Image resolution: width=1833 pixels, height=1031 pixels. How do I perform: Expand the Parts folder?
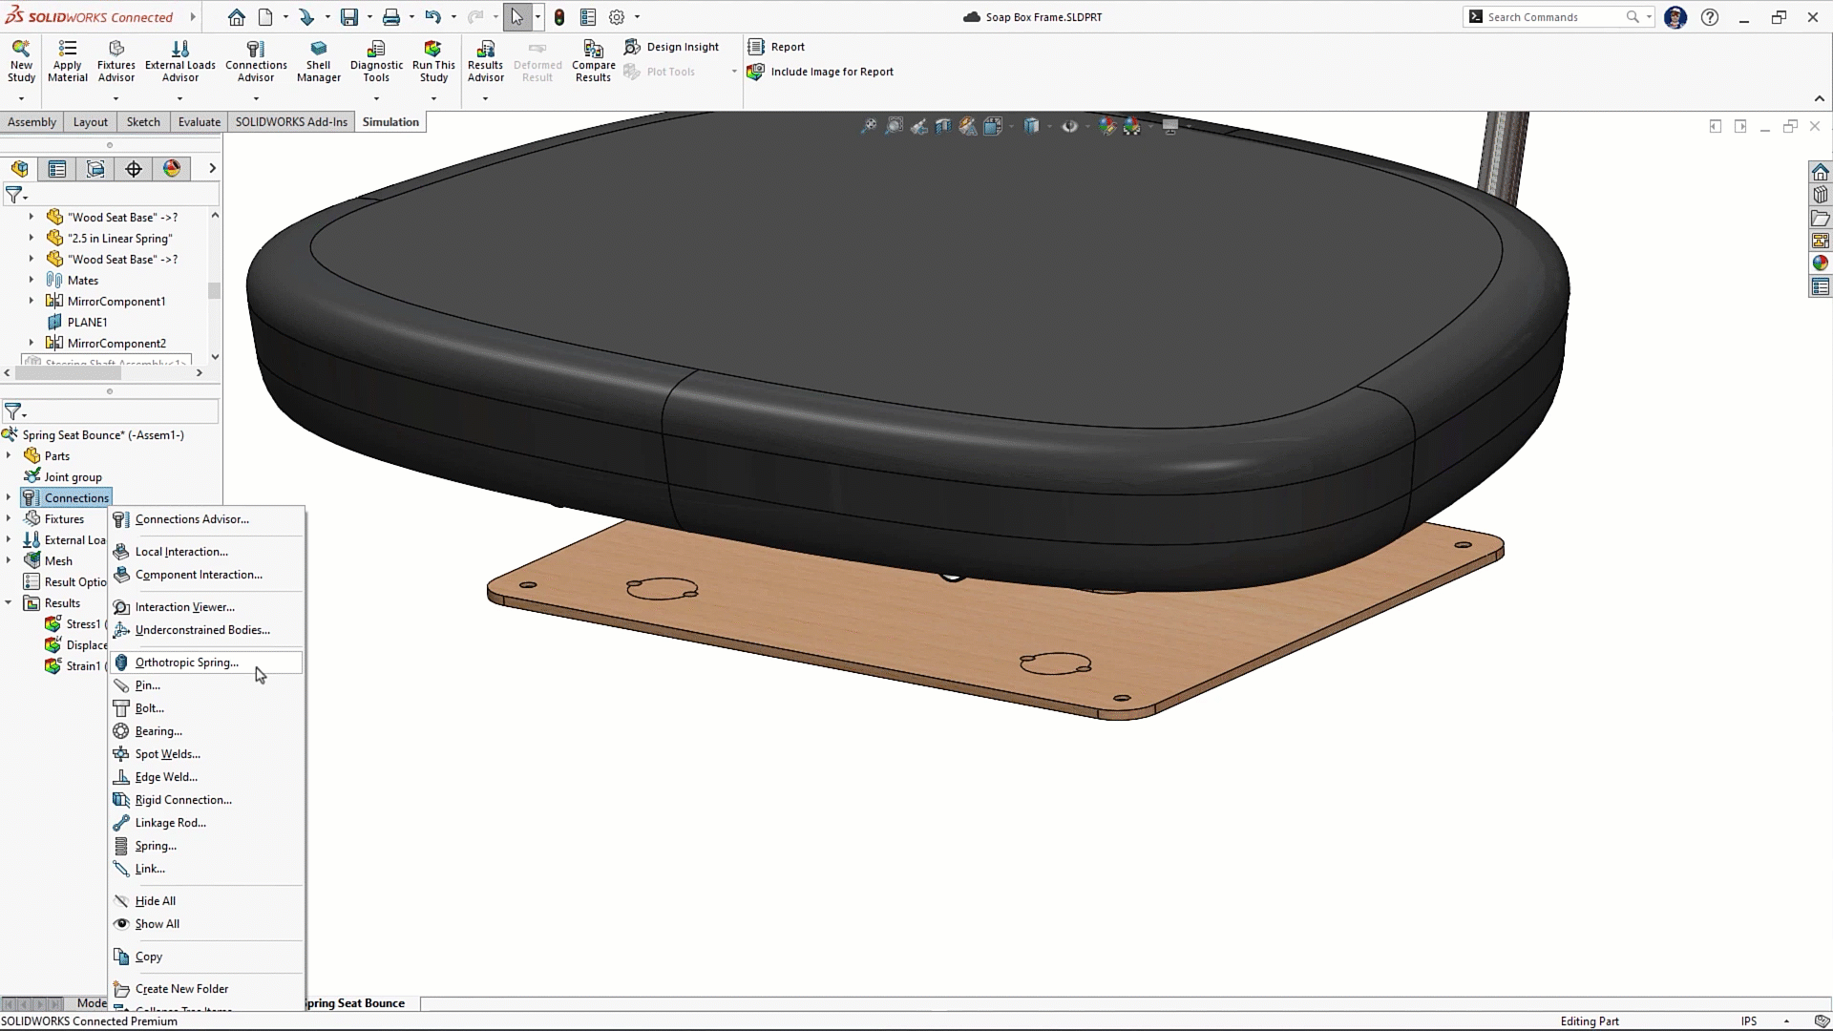pos(9,456)
